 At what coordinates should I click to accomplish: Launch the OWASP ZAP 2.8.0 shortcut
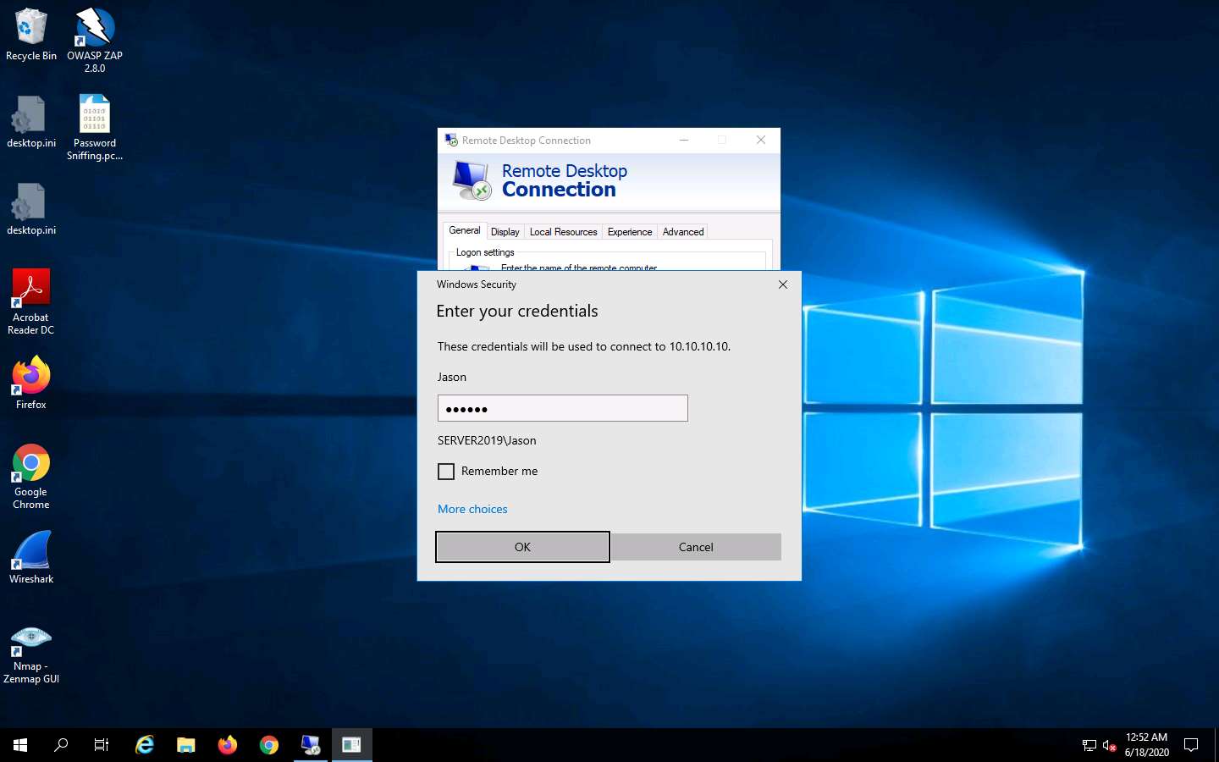(95, 39)
